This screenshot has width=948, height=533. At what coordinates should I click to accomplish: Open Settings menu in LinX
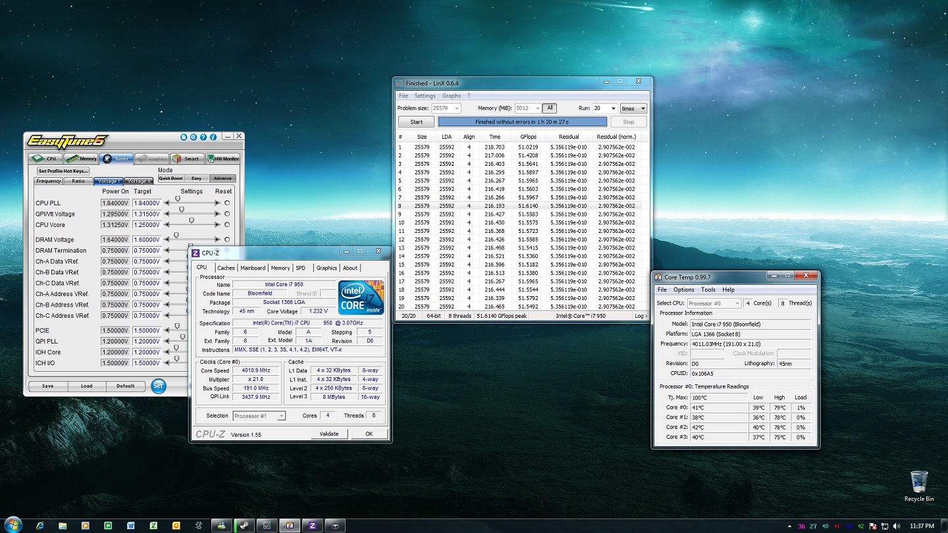coord(425,96)
